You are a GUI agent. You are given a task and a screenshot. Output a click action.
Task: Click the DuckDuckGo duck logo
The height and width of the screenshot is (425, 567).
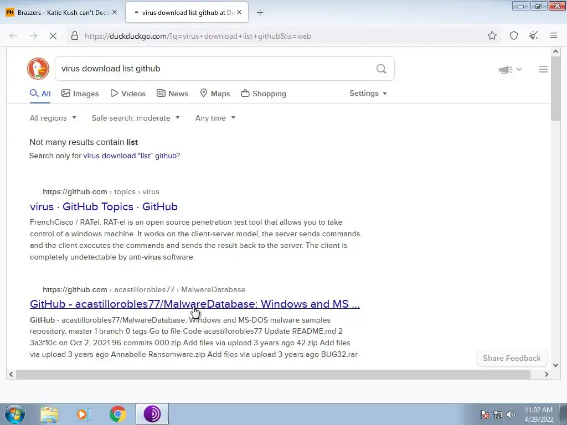(x=38, y=68)
